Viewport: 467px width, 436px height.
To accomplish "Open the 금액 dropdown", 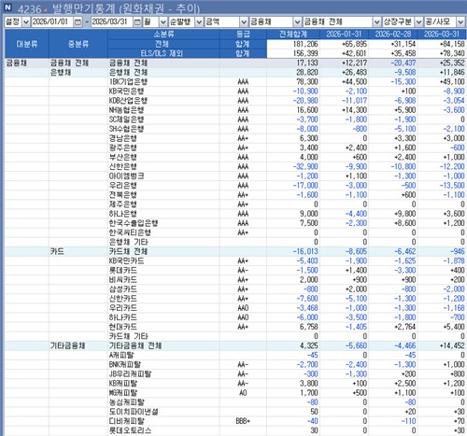I will coord(244,21).
